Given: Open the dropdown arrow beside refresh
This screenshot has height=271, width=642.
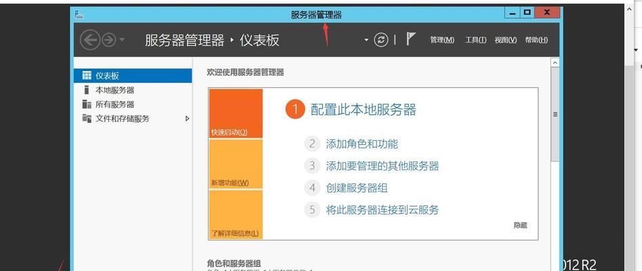Looking at the screenshot, I should (366, 40).
